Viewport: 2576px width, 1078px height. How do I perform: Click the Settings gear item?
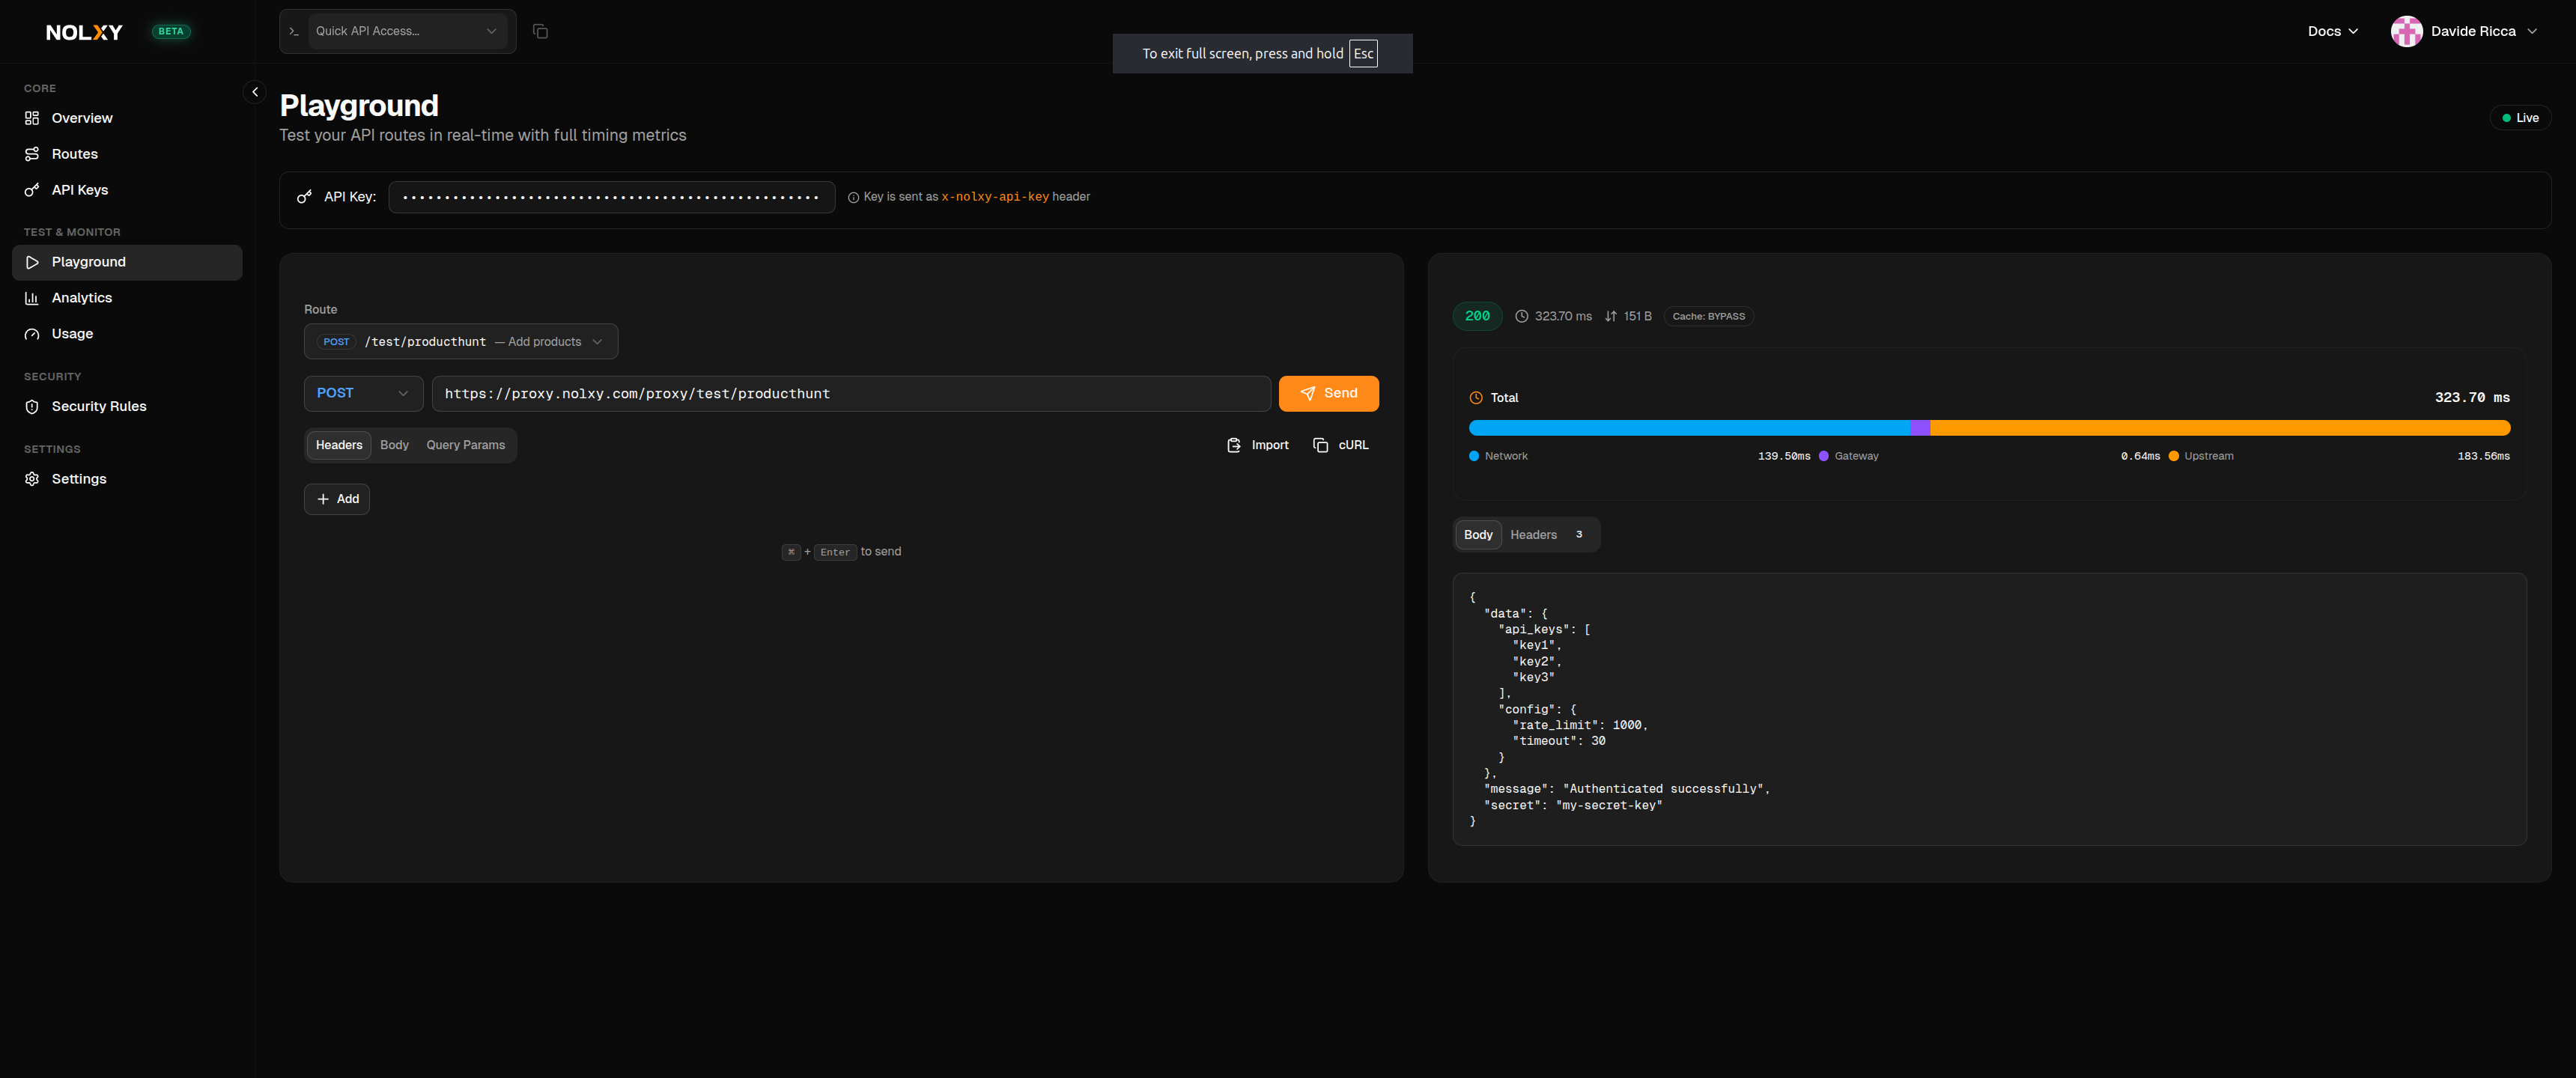pyautogui.click(x=78, y=479)
